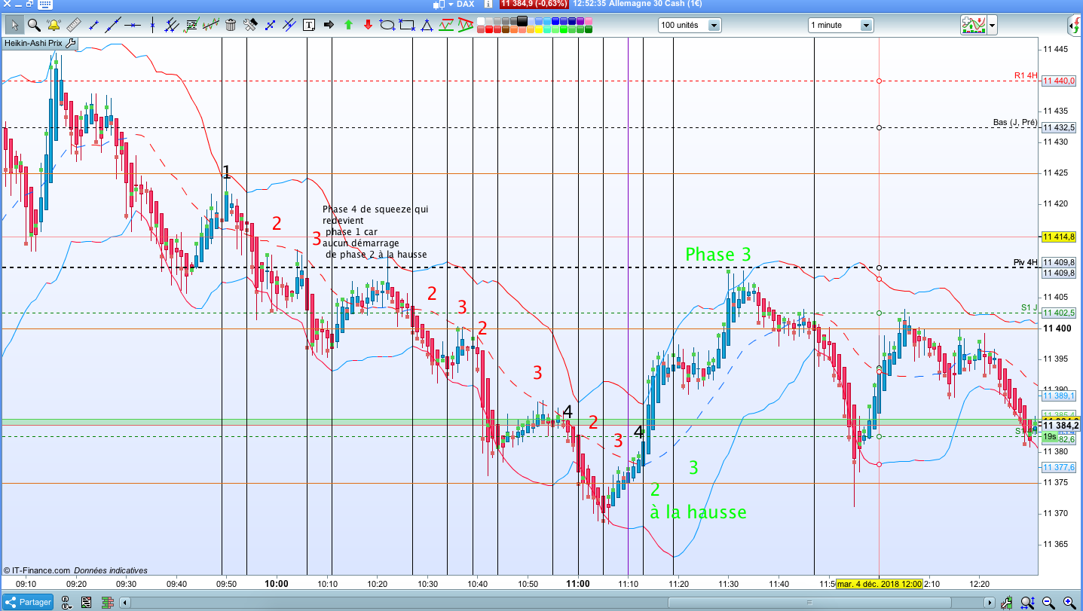Screen dimensions: 1083x611
Task: Click the 'R1 4H' resistance label
Action: pyautogui.click(x=1026, y=75)
